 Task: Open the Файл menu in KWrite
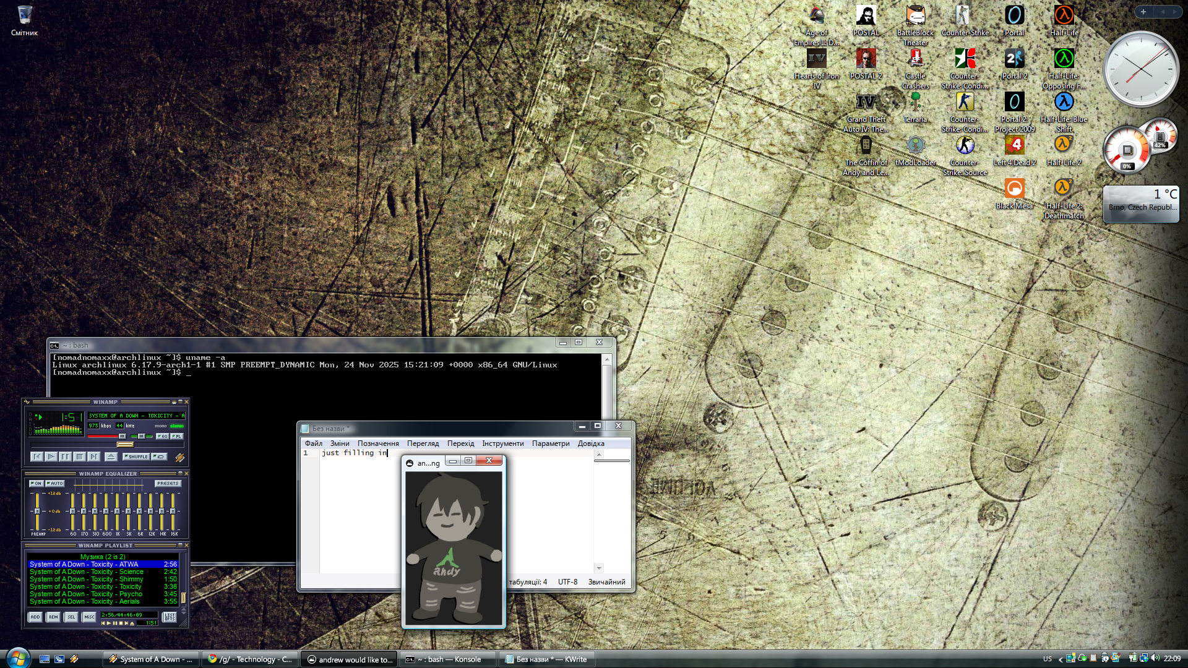[313, 443]
